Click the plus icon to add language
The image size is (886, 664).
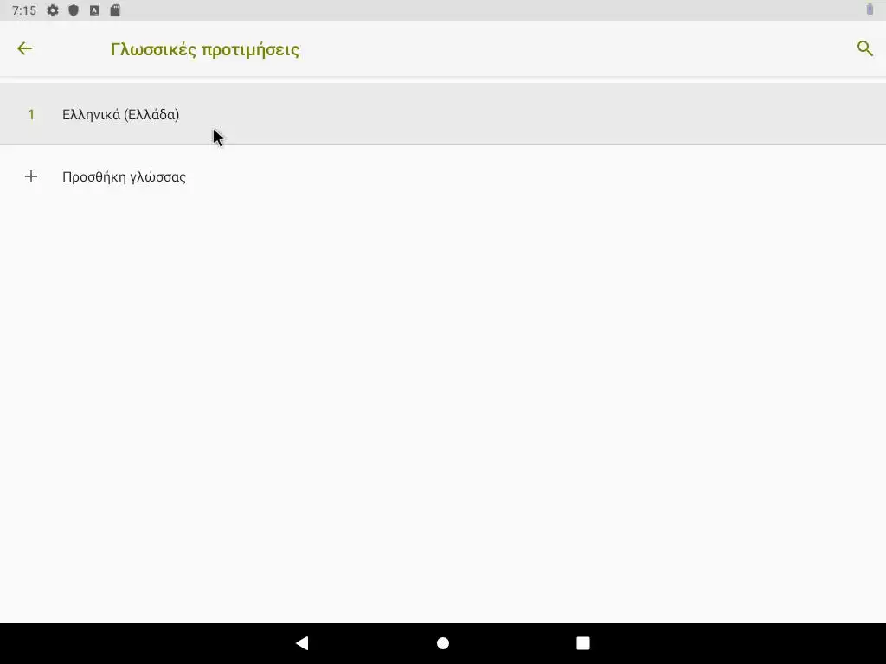31,176
